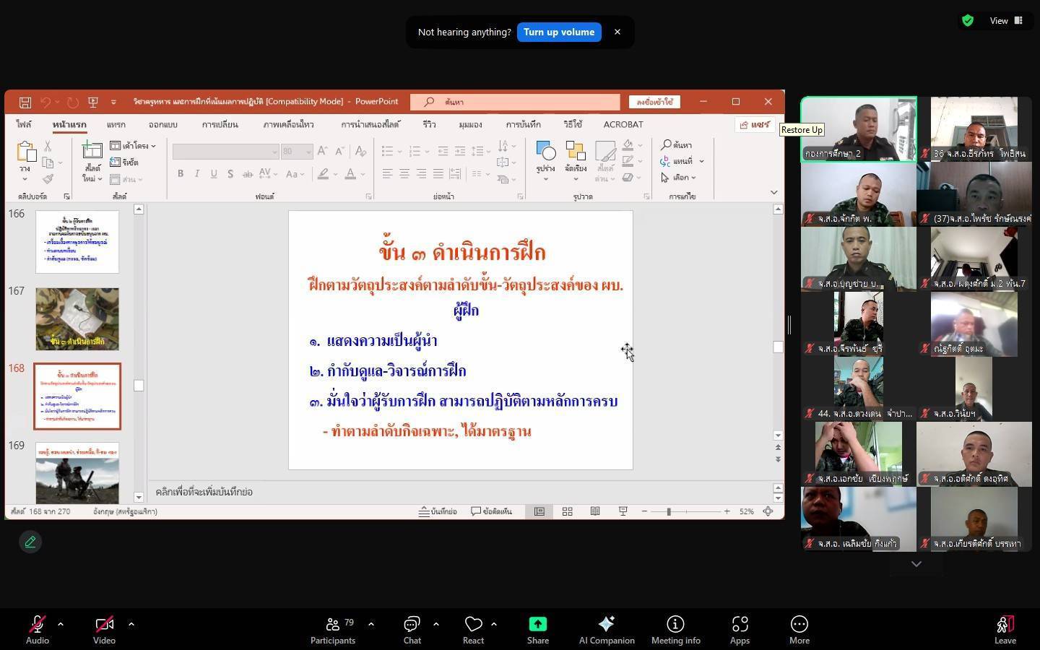Image resolution: width=1040 pixels, height=650 pixels.
Task: Click the Turn up volume button
Action: tap(558, 32)
